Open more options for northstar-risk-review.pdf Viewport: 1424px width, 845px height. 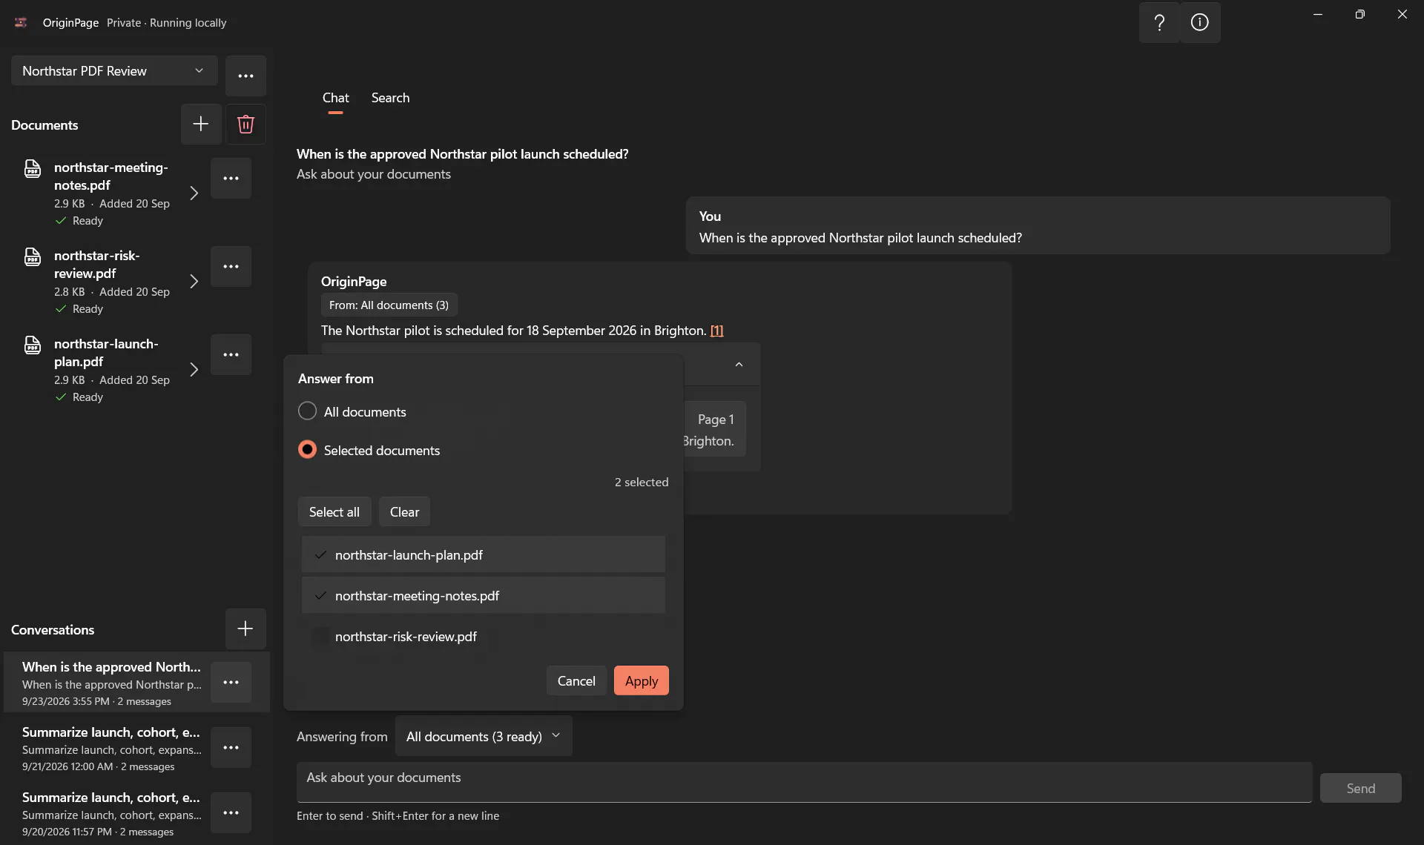[x=231, y=266]
